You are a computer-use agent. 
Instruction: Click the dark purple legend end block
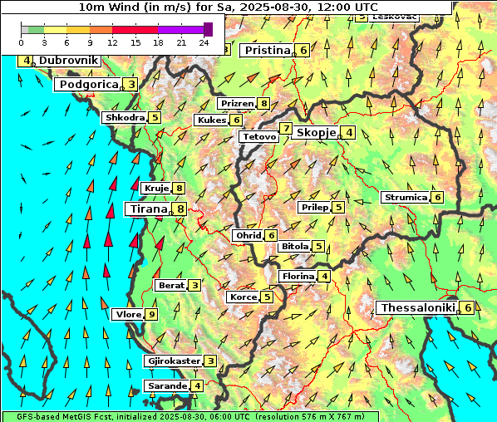click(209, 29)
